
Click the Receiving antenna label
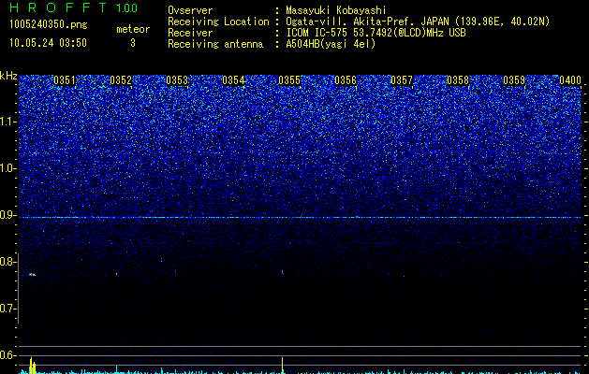215,44
